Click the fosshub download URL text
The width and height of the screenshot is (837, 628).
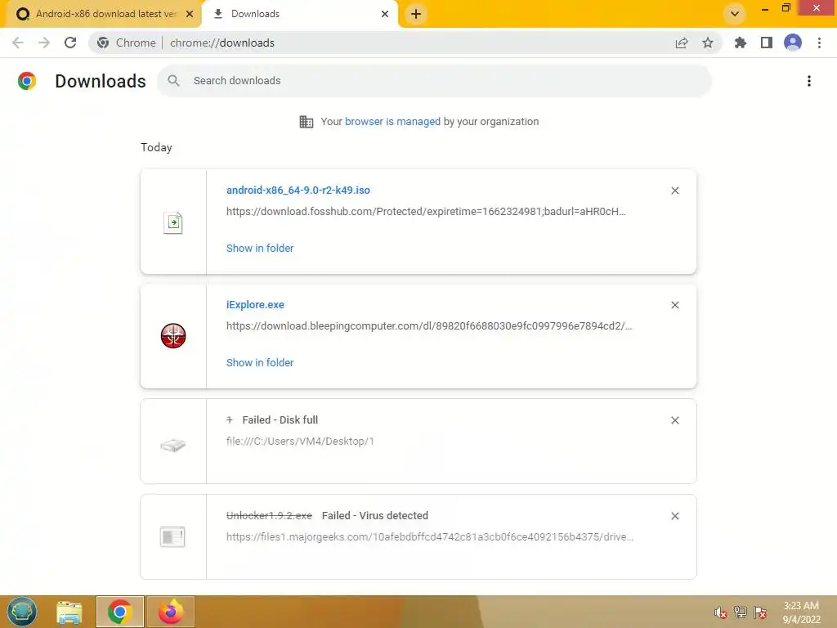click(426, 212)
